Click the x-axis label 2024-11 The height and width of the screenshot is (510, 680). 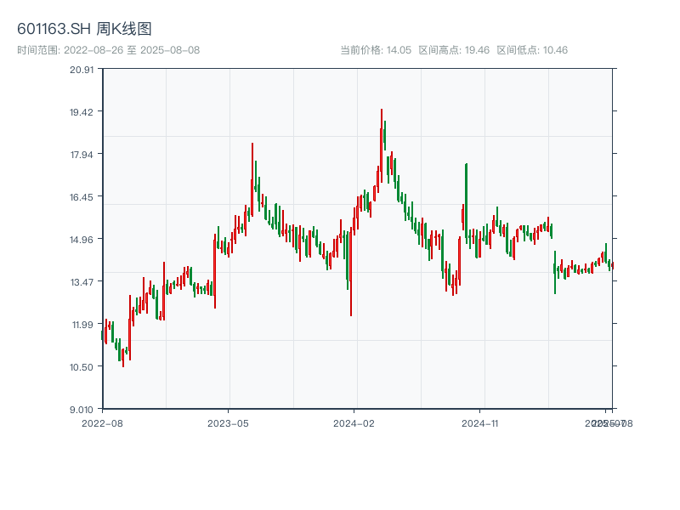pyautogui.click(x=479, y=423)
